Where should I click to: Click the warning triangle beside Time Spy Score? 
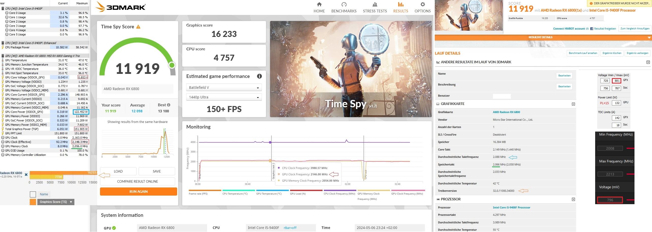pos(138,27)
